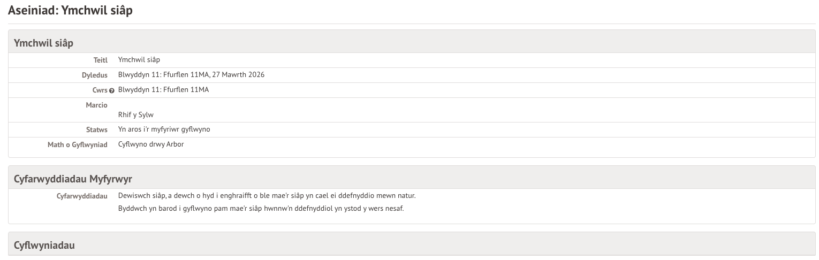Collapse the Cyfarwyddiadau Myfyrwyr section header
This screenshot has width=819, height=260.
pyautogui.click(x=73, y=179)
